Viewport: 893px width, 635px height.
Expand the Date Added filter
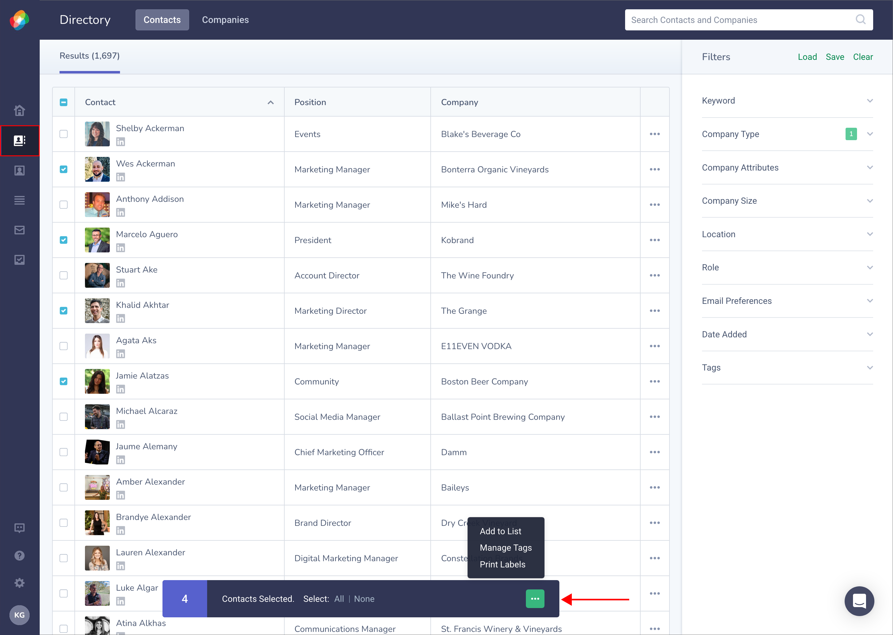click(788, 334)
